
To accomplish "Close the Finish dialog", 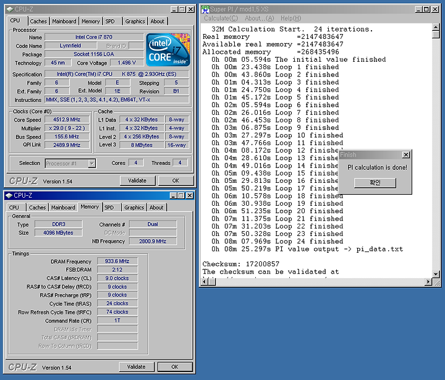I will 406,154.
